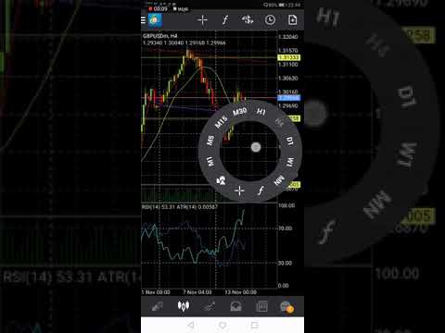Select M1 timeframe on radial menu
Screen dimensions: 445x333
tap(210, 161)
